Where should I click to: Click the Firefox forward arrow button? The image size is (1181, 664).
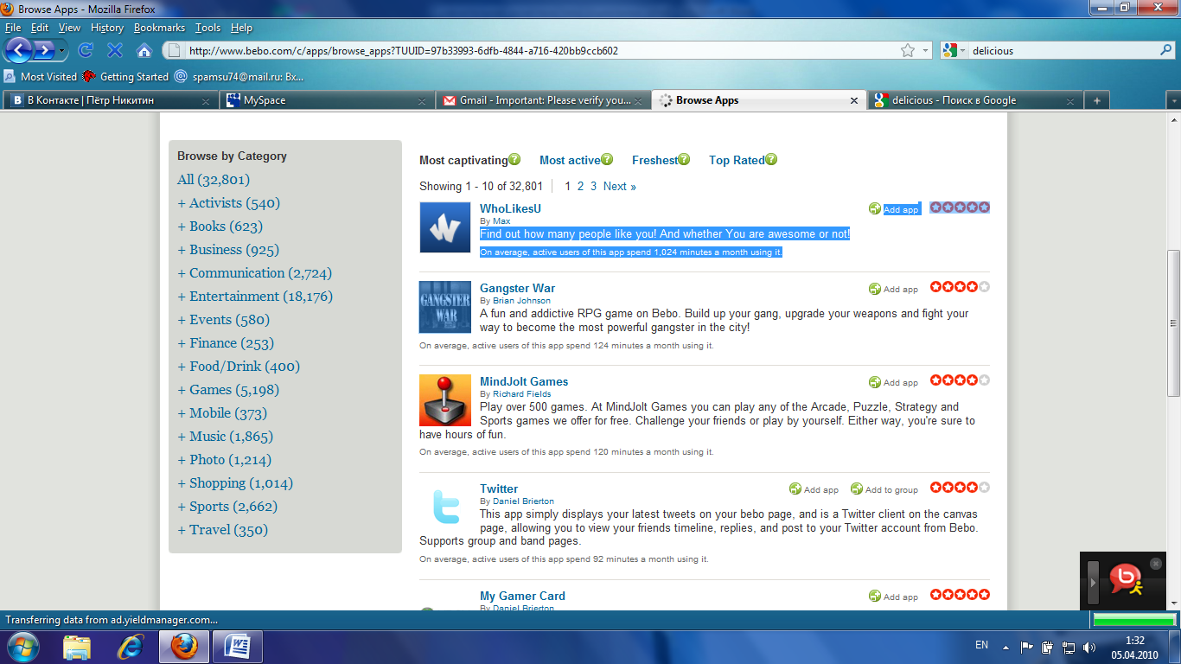click(x=44, y=50)
